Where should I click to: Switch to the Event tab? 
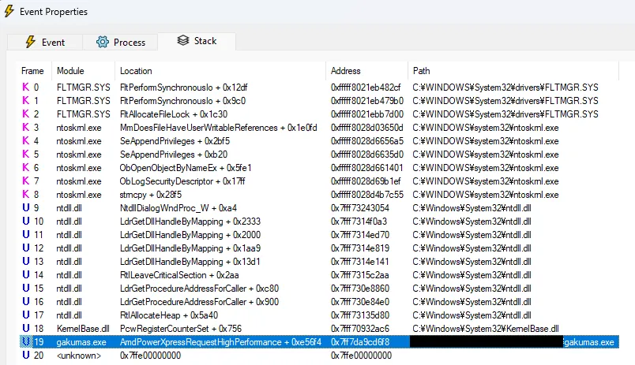pyautogui.click(x=45, y=42)
